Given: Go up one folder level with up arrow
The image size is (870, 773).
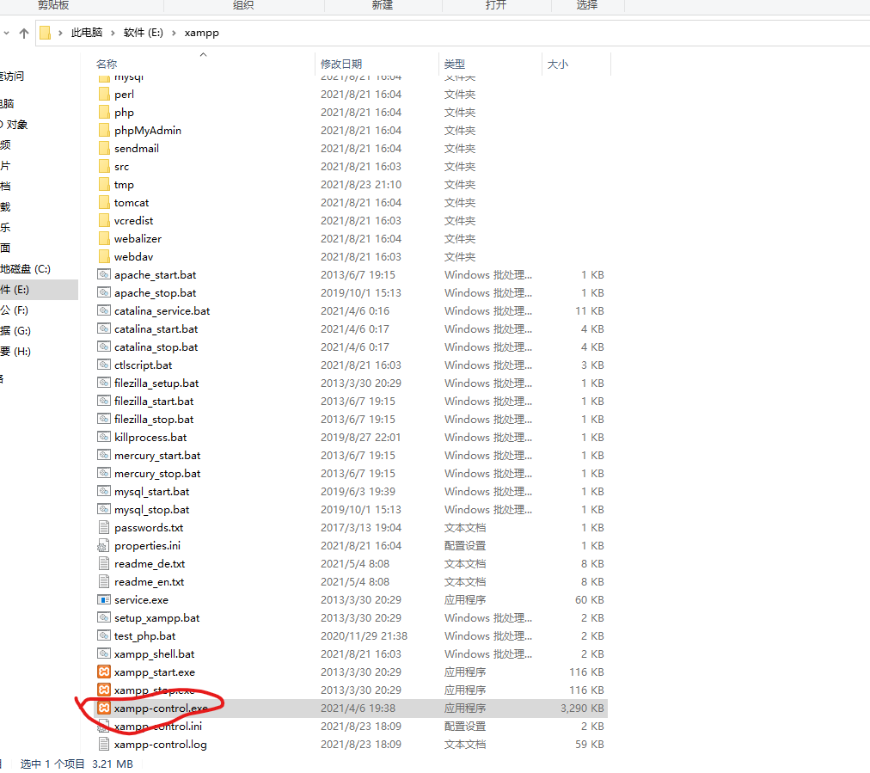Looking at the screenshot, I should (x=24, y=34).
